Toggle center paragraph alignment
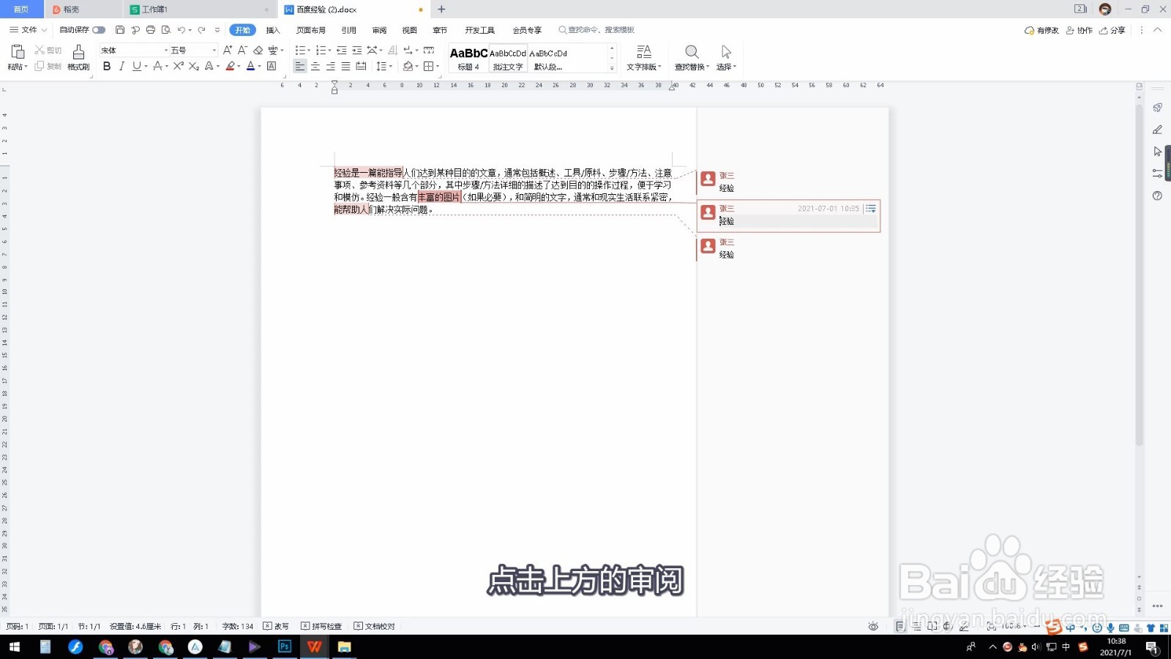The width and height of the screenshot is (1171, 659). pyautogui.click(x=315, y=67)
